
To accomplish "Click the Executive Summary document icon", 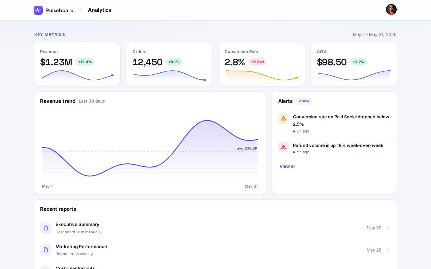I will 46,228.
